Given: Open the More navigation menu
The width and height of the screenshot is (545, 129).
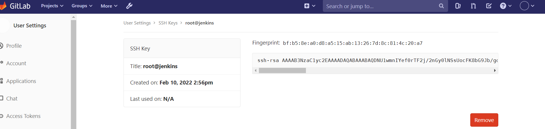Looking at the screenshot, I should pos(109,6).
